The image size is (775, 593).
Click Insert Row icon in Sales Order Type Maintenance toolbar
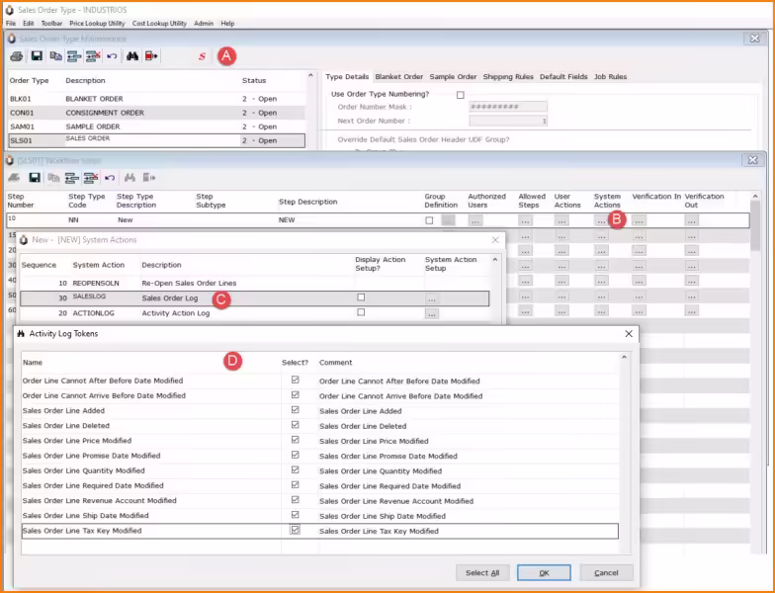(74, 56)
